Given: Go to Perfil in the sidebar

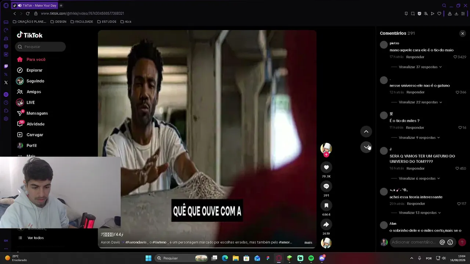Looking at the screenshot, I should pyautogui.click(x=27, y=146).
